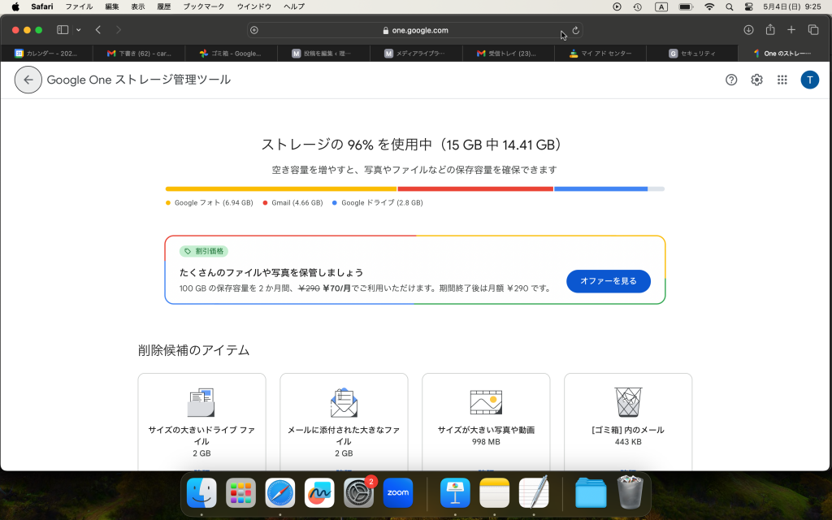Screen dimensions: 832x520
Task: Open [ゴミ箱] 内のメール card title
Action: click(628, 430)
